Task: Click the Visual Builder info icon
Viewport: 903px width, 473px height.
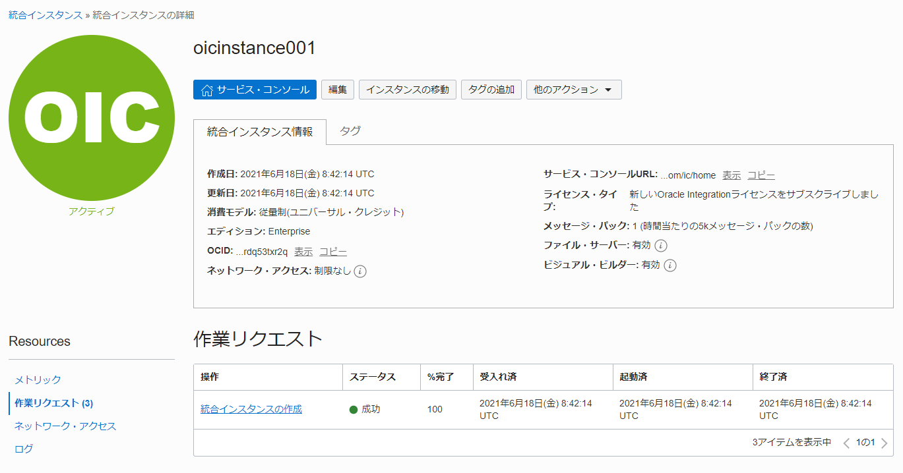Action: [x=670, y=265]
